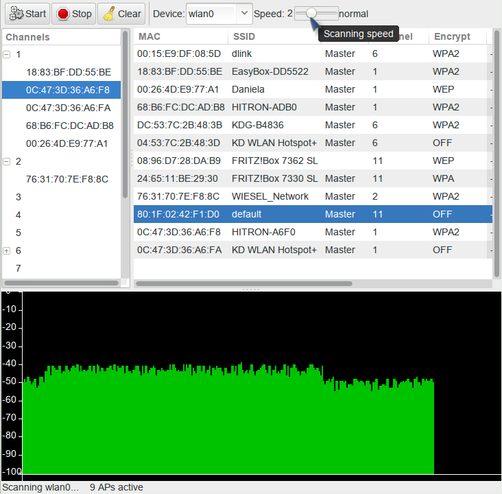Click the "Scanning wlan0..." status text
Image resolution: width=502 pixels, height=494 pixels.
40,487
